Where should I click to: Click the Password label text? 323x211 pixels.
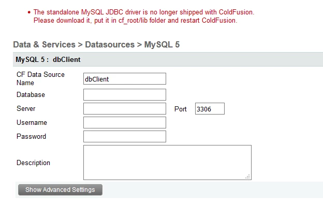click(x=31, y=137)
